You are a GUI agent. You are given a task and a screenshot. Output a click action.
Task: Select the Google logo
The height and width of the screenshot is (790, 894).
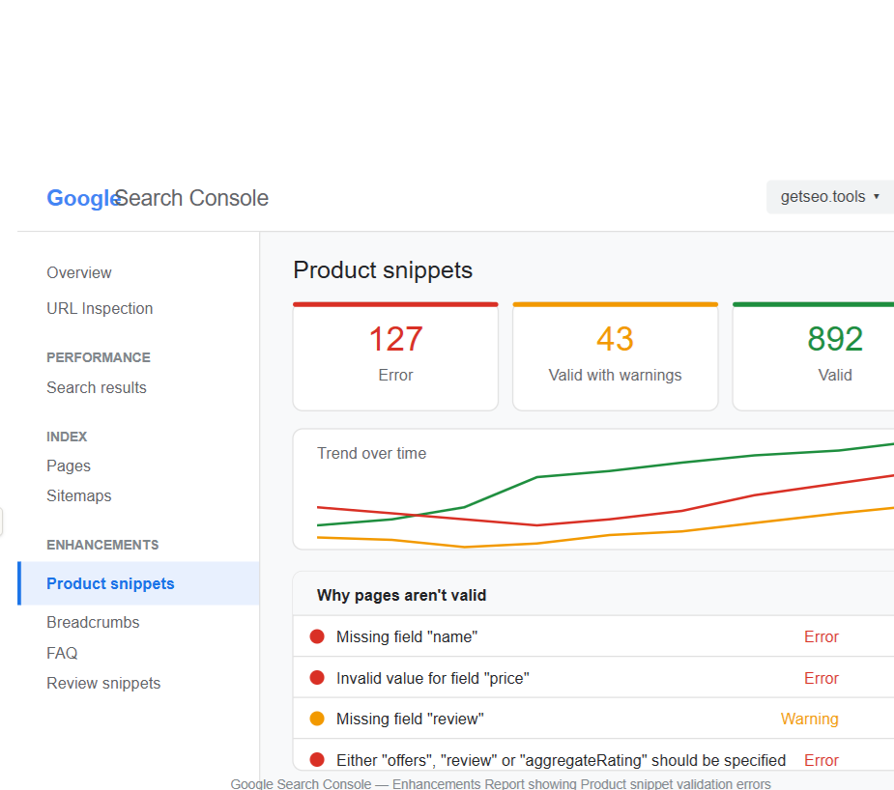(82, 198)
